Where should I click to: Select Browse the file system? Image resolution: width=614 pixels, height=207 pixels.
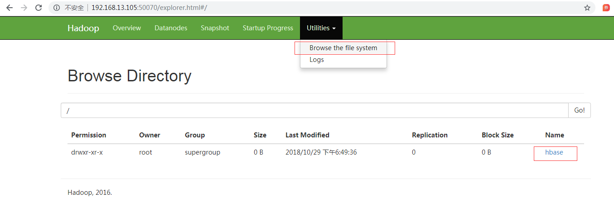[x=343, y=48]
